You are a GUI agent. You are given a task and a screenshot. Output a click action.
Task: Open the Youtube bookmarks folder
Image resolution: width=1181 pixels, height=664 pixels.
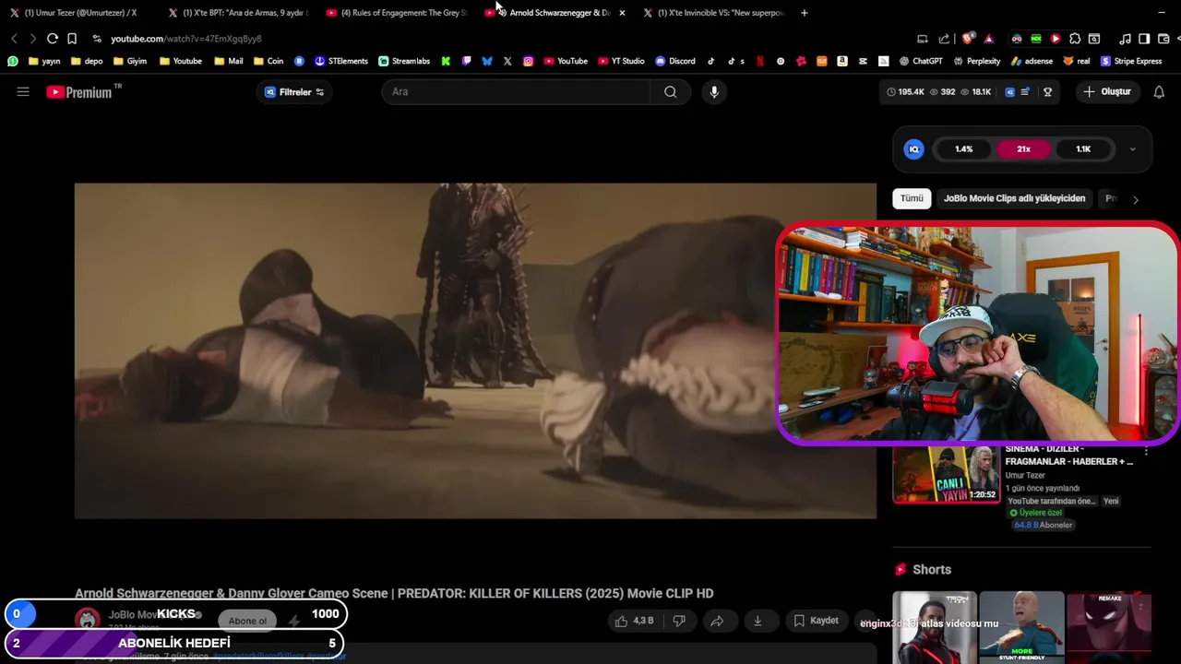click(x=180, y=61)
